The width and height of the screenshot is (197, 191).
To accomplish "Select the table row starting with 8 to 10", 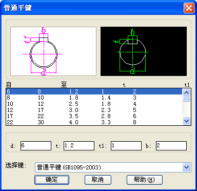I will tap(94, 98).
